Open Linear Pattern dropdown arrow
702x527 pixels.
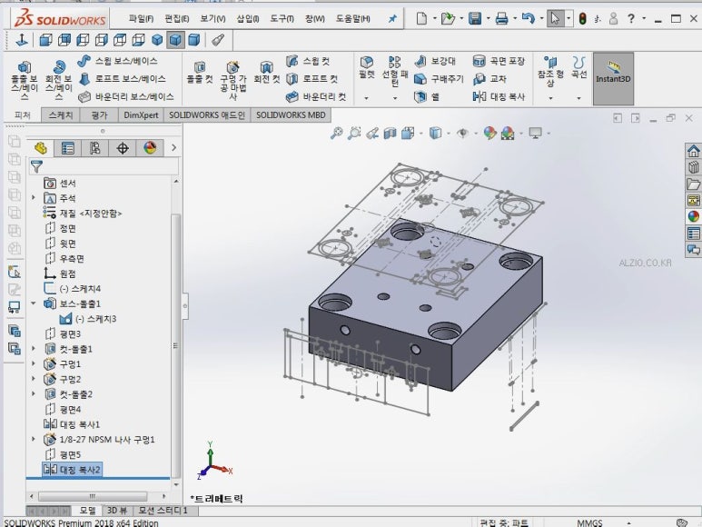coord(395,98)
